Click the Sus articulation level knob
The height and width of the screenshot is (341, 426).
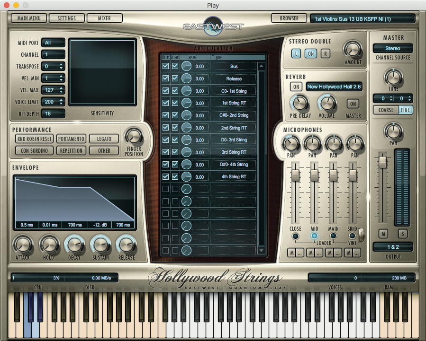point(186,67)
